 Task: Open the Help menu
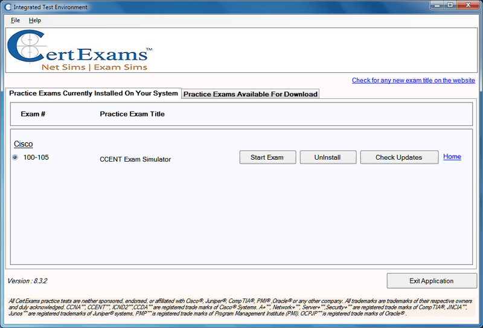(x=35, y=20)
